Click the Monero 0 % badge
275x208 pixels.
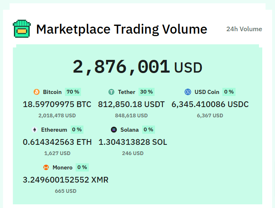pos(82,167)
